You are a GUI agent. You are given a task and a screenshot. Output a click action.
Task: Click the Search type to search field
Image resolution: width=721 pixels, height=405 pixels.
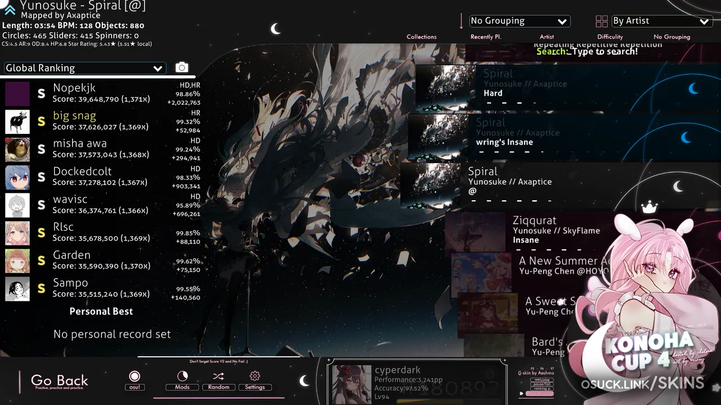(587, 52)
